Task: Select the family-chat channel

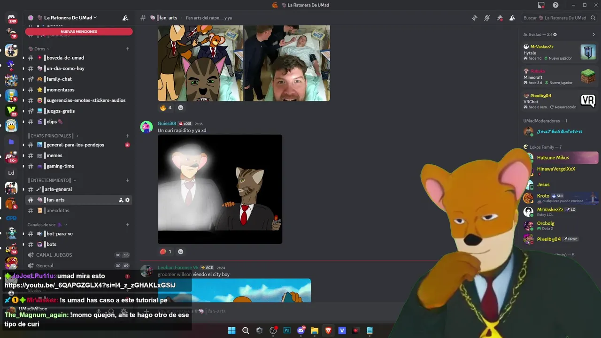Action: tap(78, 79)
